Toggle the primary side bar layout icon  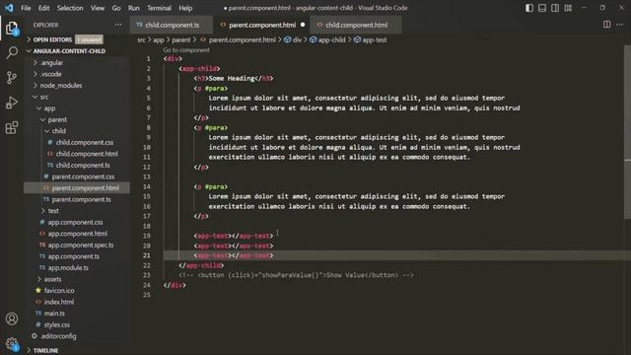[x=529, y=8]
